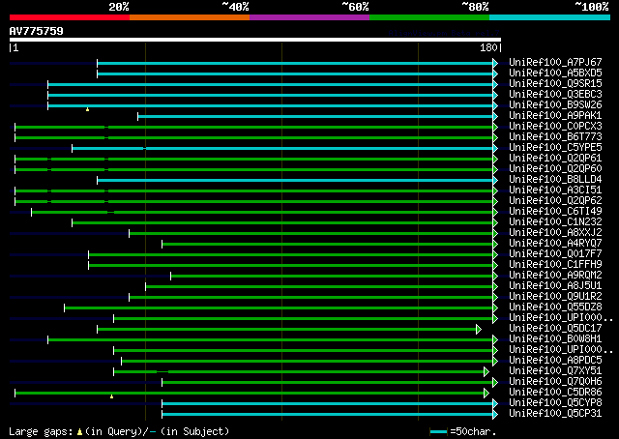Click the Large gaps legend text

click(41, 432)
